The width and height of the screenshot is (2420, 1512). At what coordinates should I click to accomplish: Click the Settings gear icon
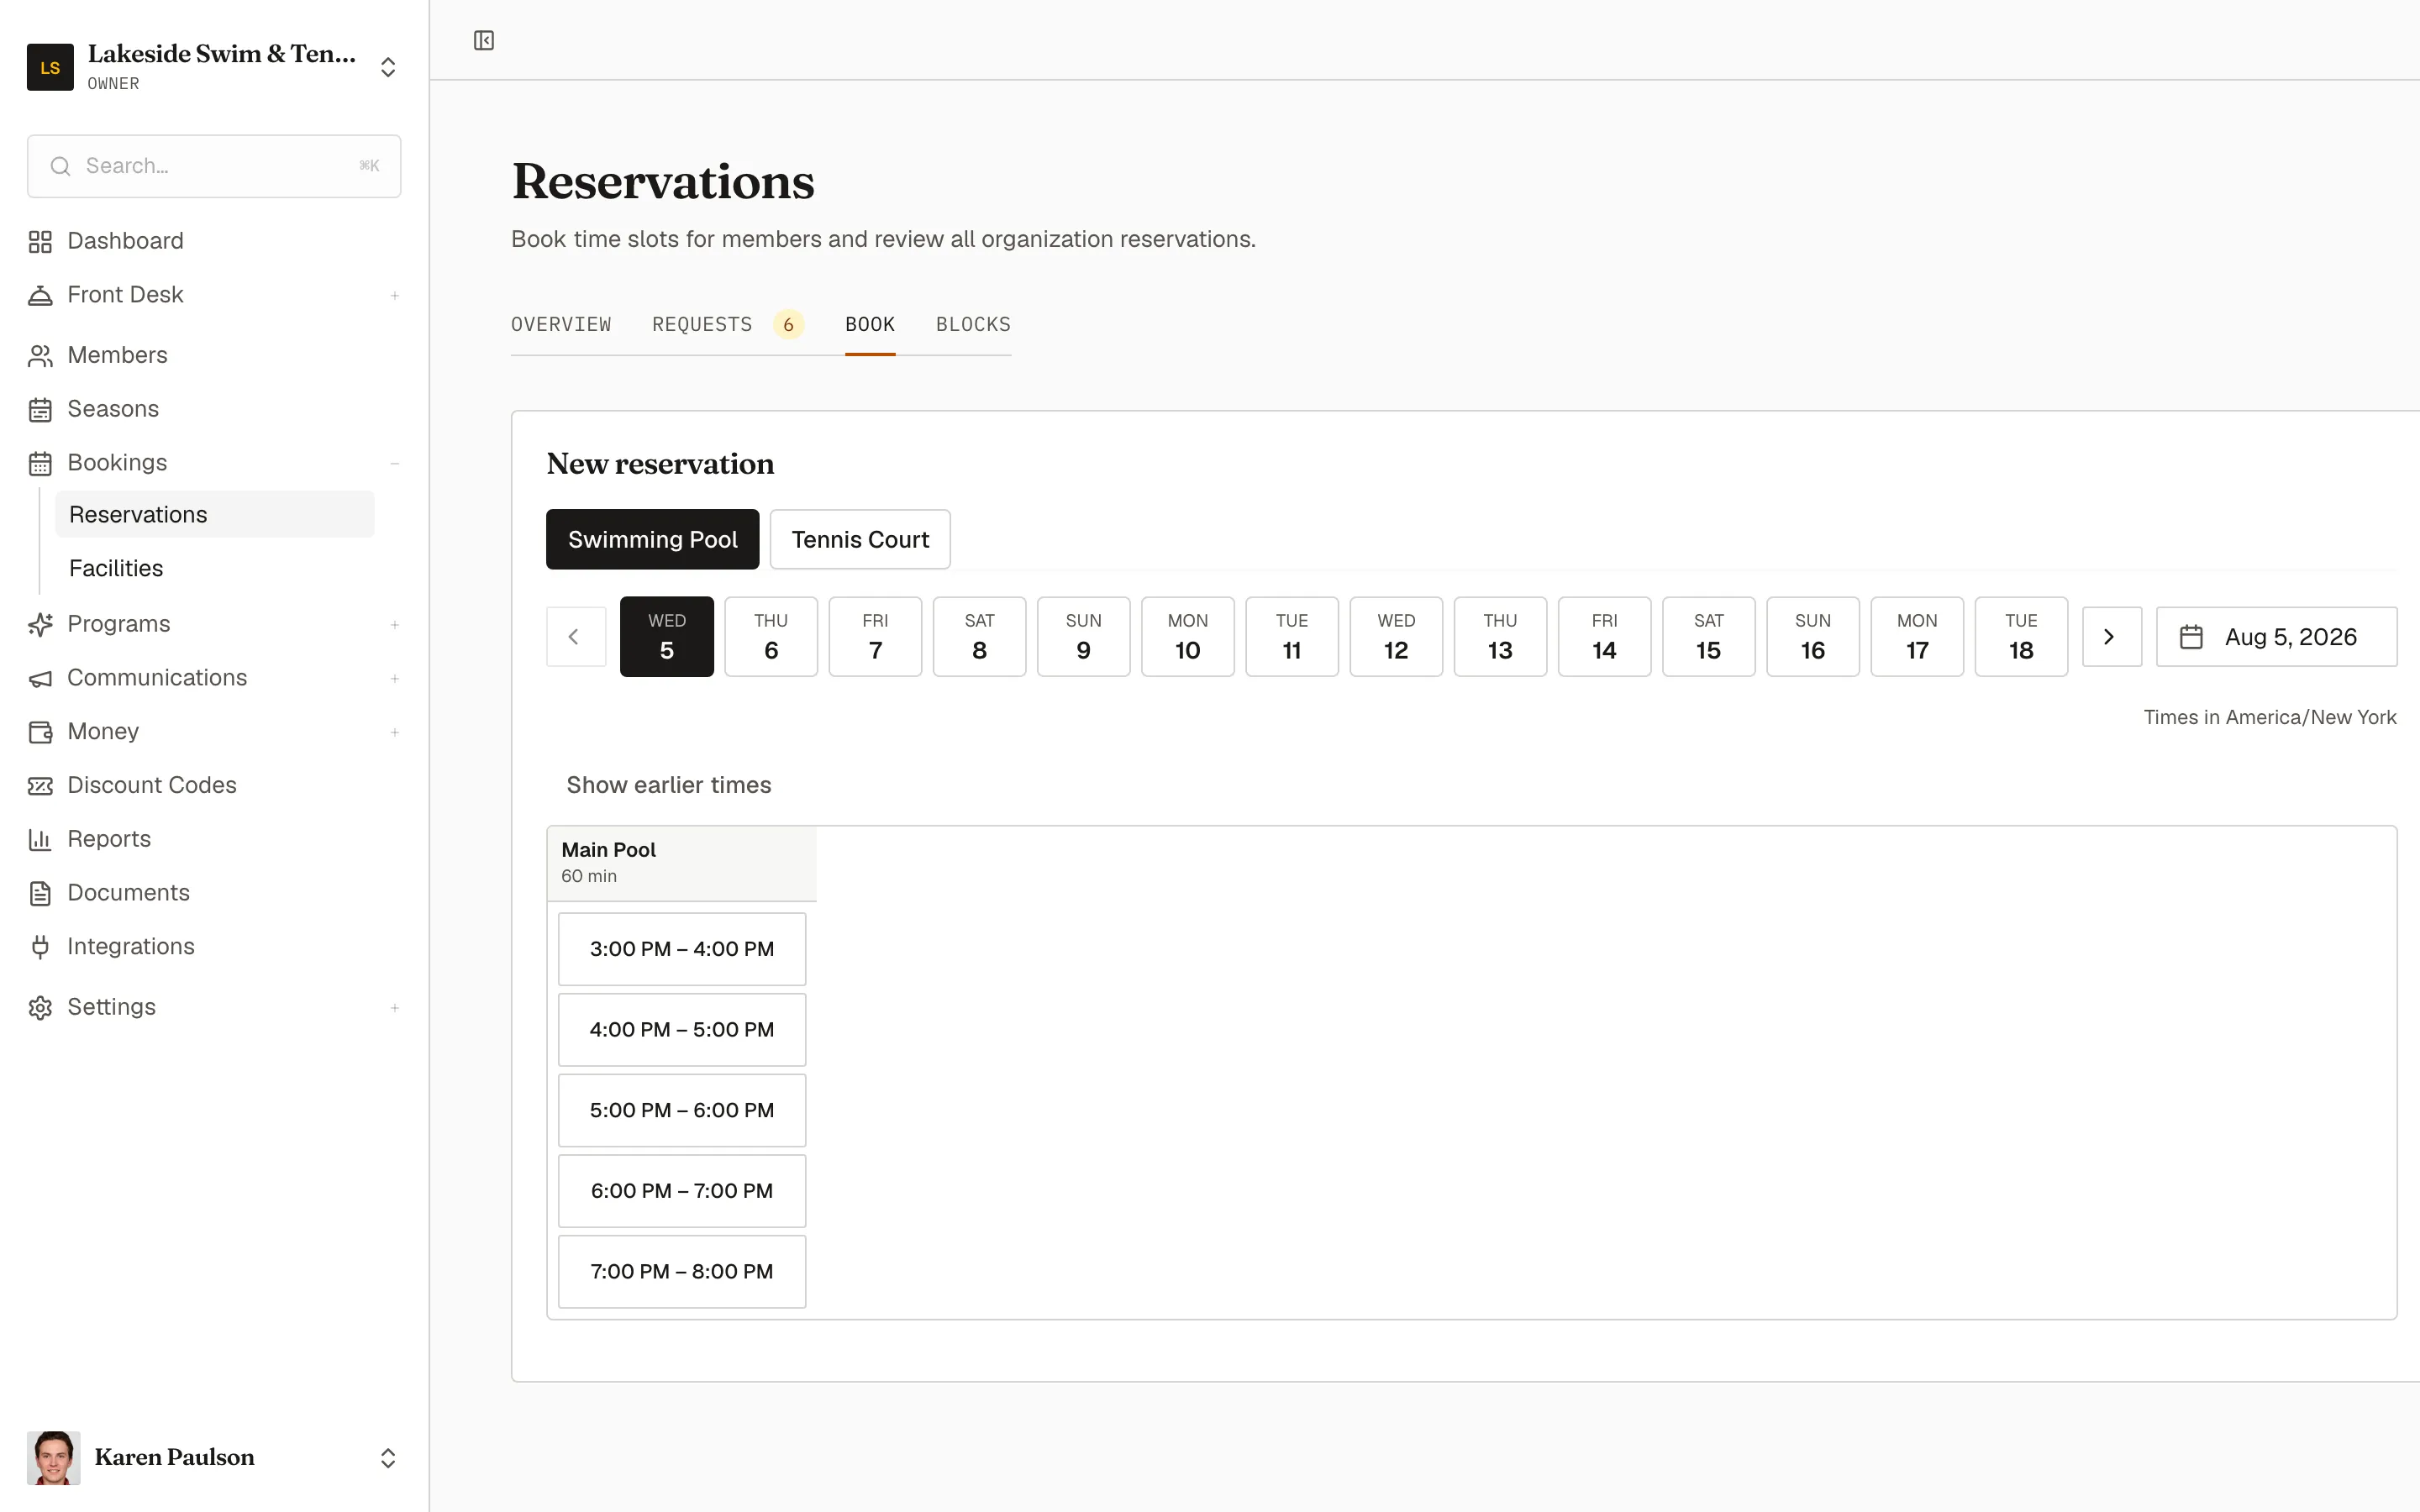(40, 1007)
